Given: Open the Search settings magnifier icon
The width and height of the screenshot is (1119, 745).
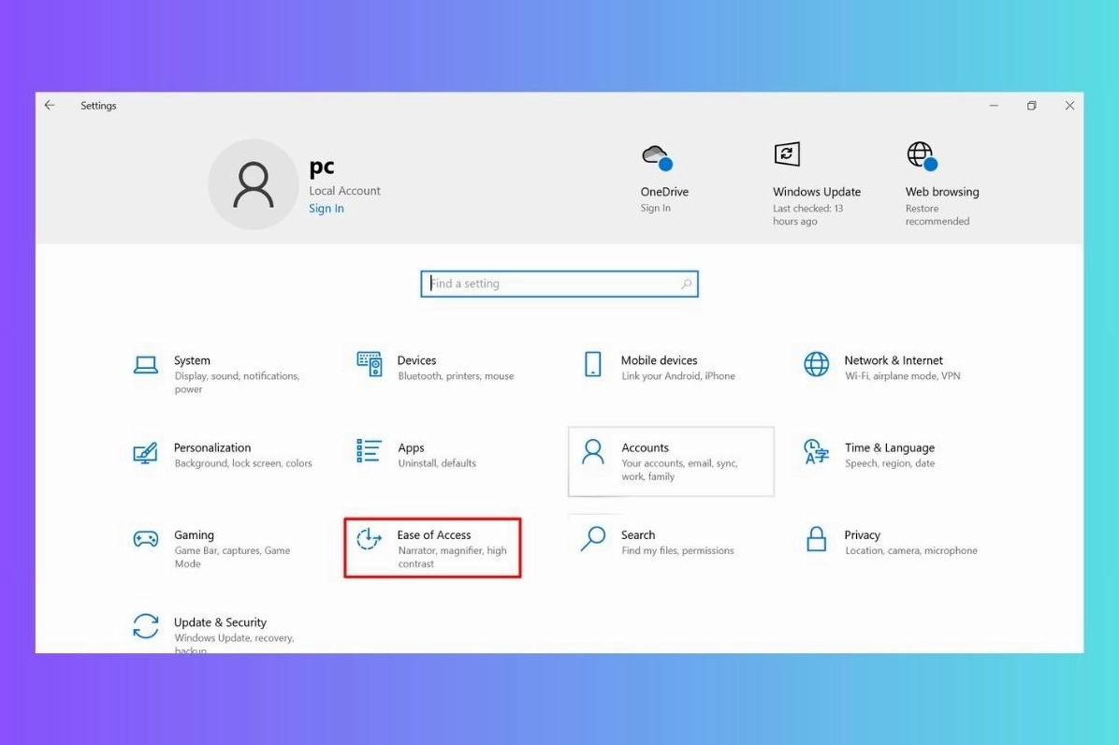Looking at the screenshot, I should [x=593, y=540].
